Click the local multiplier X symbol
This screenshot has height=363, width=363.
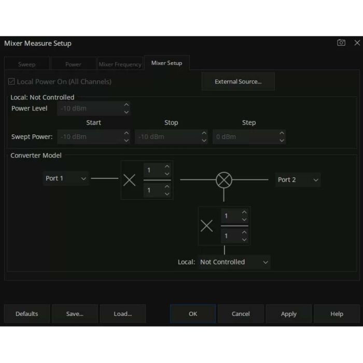(x=206, y=226)
